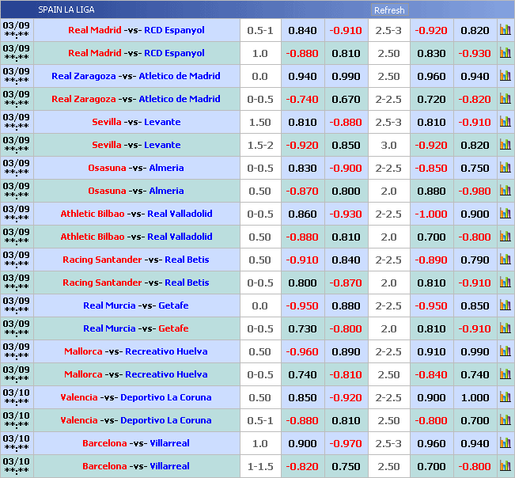The width and height of the screenshot is (515, 478).
Task: Select odds value 0.730 in Real Murcia row
Action: (302, 329)
